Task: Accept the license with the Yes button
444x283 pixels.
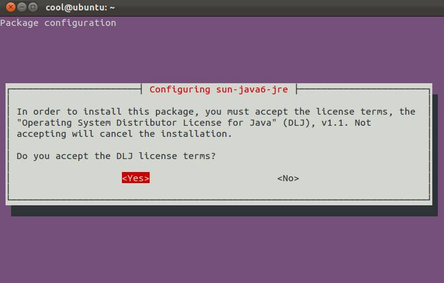Action: click(x=135, y=178)
